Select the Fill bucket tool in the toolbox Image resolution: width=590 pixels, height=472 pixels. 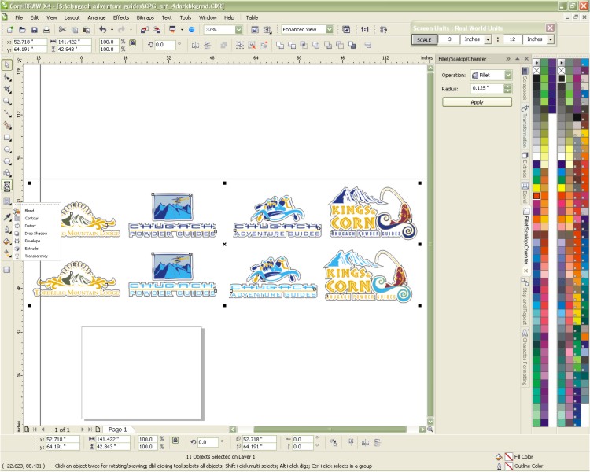7,242
